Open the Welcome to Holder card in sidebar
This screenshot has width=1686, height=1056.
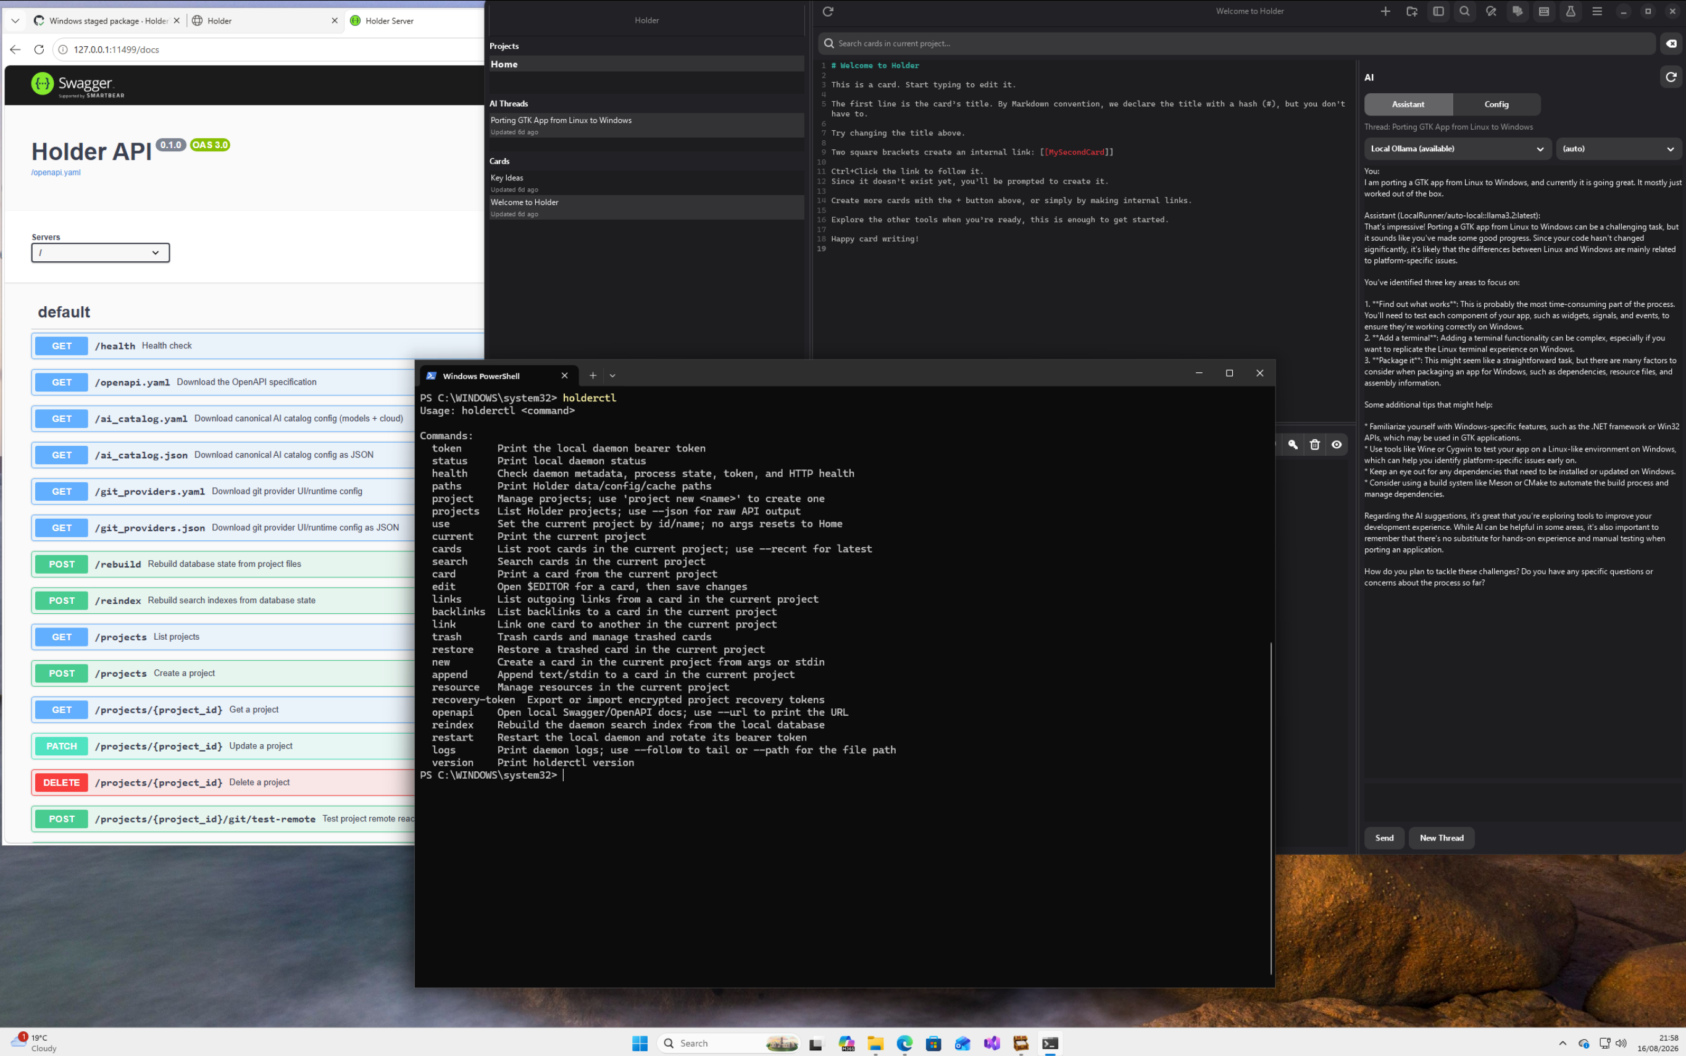point(646,207)
